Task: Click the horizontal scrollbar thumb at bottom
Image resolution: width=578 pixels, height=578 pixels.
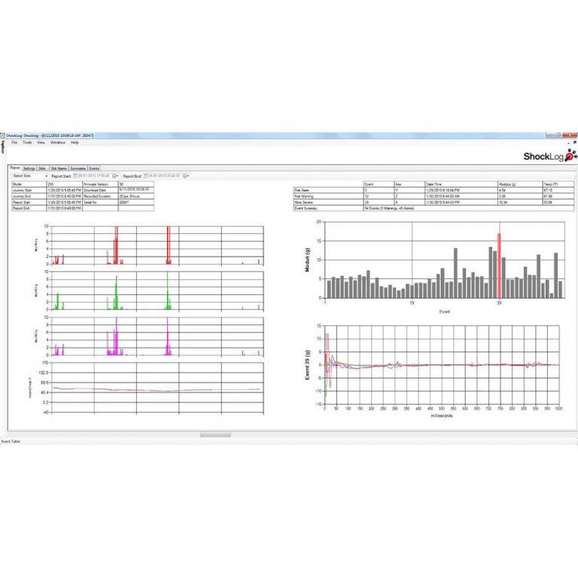Action: pos(215,435)
